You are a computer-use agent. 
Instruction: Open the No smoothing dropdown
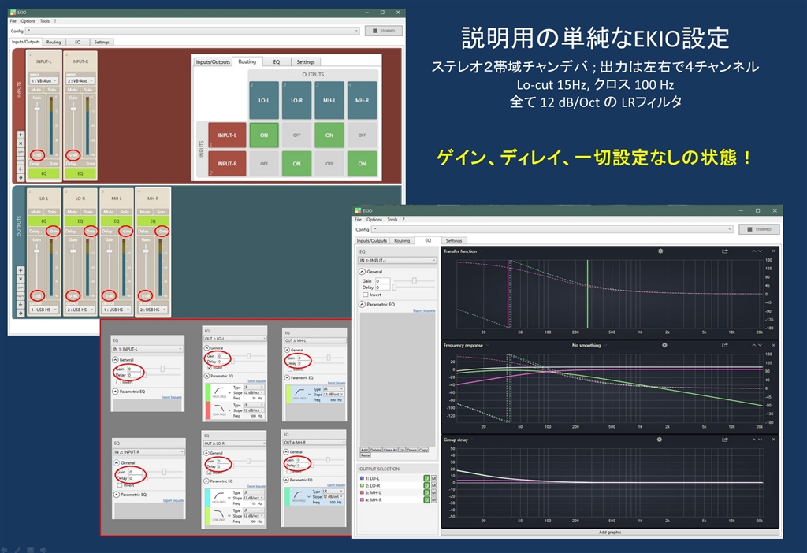(589, 345)
